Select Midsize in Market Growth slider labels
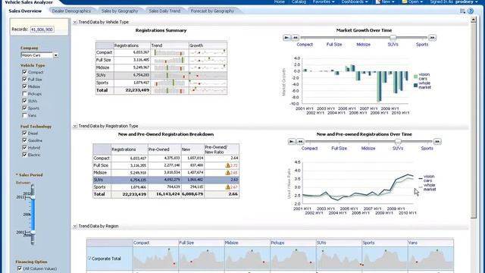Screen dimensions: 485x273 364,45
